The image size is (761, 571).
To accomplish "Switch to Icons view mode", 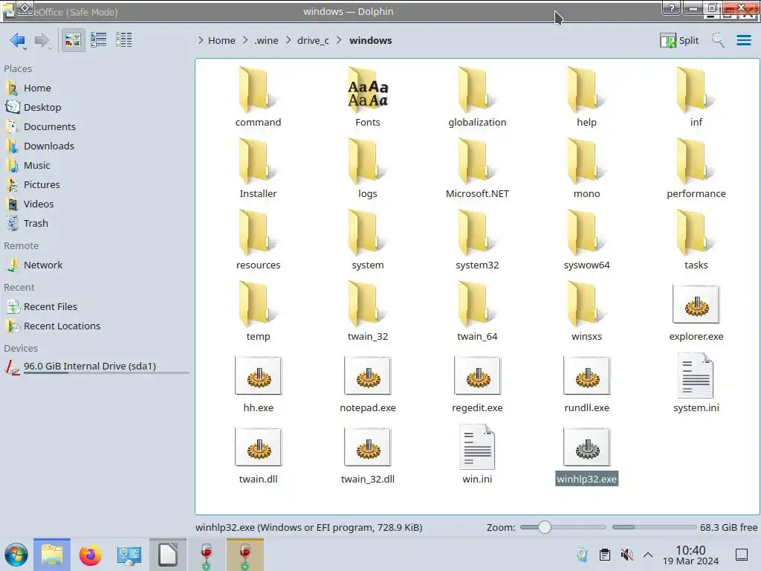I will [73, 40].
